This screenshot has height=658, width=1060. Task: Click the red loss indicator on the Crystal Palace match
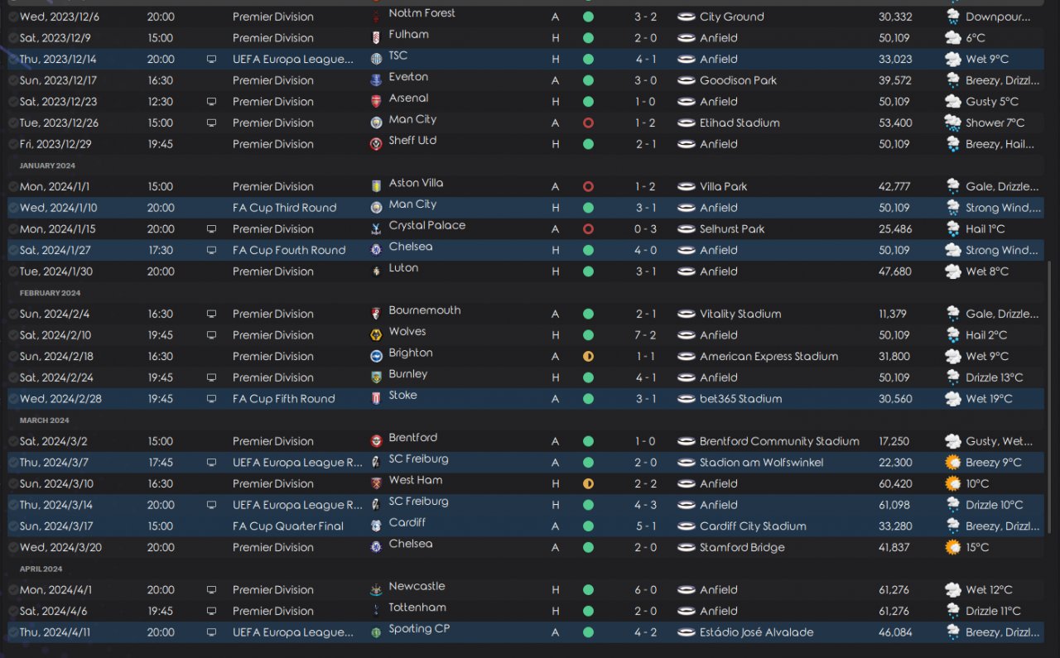coord(588,228)
